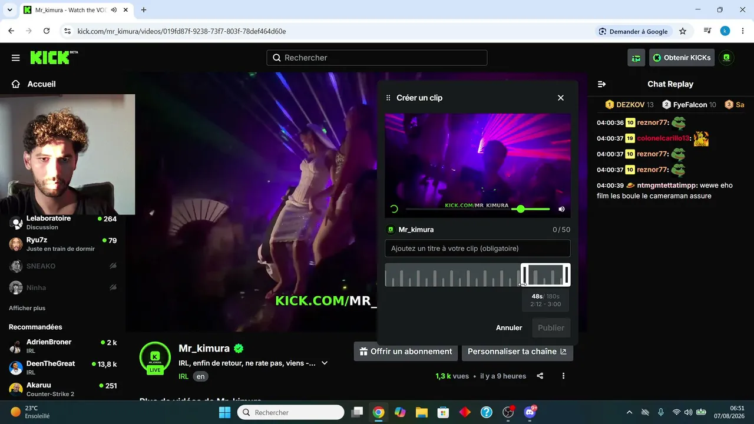Focus the clip title input field
This screenshot has width=754, height=424.
point(478,249)
